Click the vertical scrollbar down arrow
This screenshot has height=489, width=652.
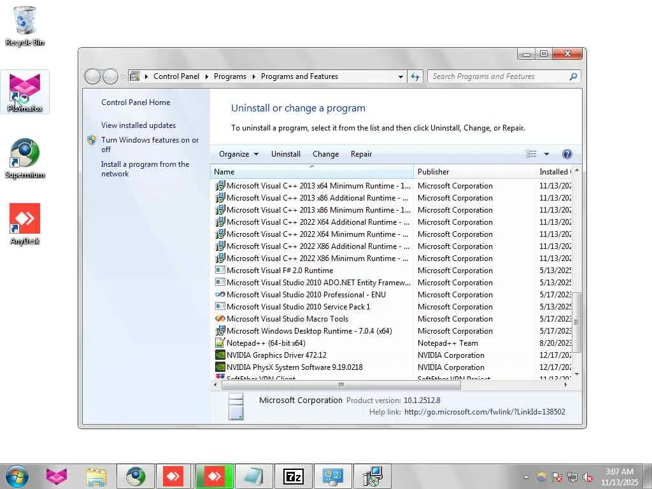tap(576, 374)
